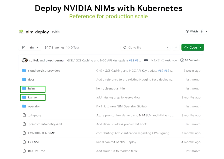Click the tag icon next to 0 Tags
The width and height of the screenshot is (224, 159).
tap(68, 47)
